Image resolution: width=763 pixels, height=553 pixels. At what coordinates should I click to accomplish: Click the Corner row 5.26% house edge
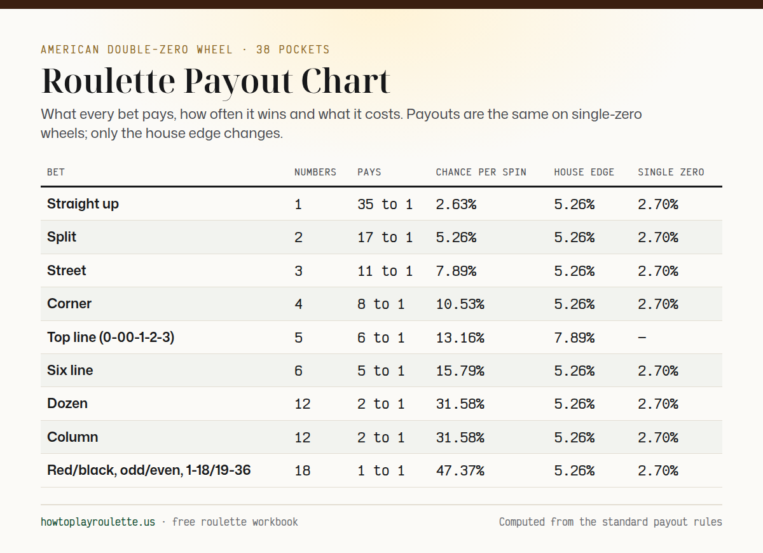point(574,304)
